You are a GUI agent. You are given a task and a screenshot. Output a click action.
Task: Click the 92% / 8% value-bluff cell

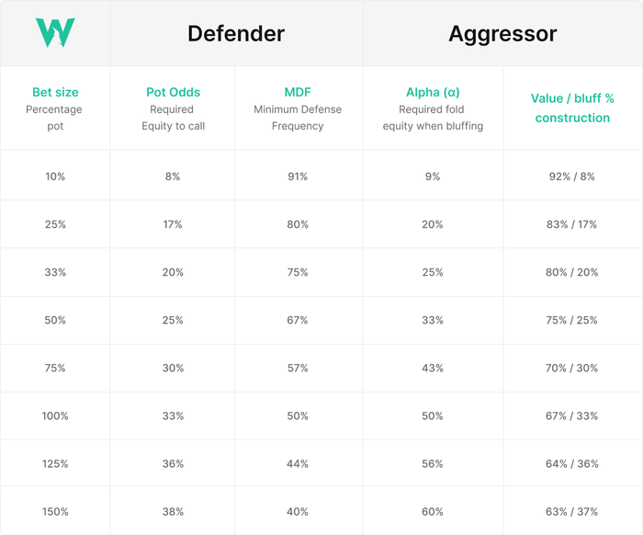click(571, 176)
